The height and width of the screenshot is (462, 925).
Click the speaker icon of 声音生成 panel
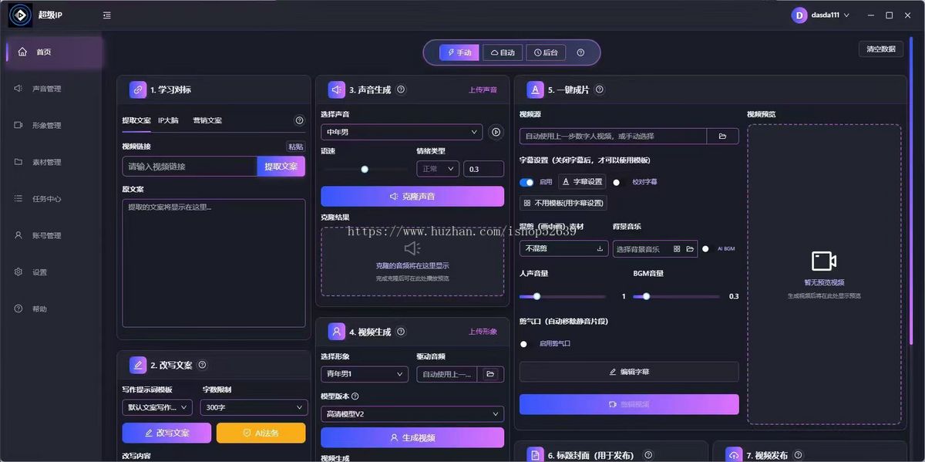coord(337,89)
